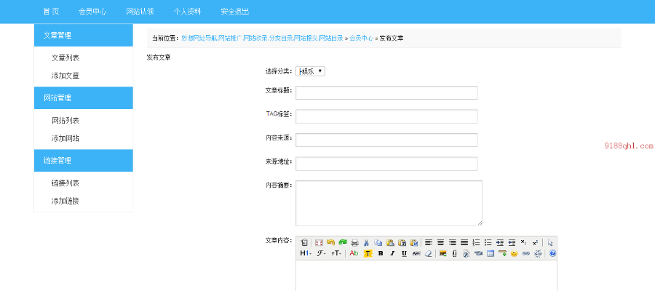Toggle bold formatting
Image resolution: width=655 pixels, height=291 pixels.
pyautogui.click(x=381, y=253)
